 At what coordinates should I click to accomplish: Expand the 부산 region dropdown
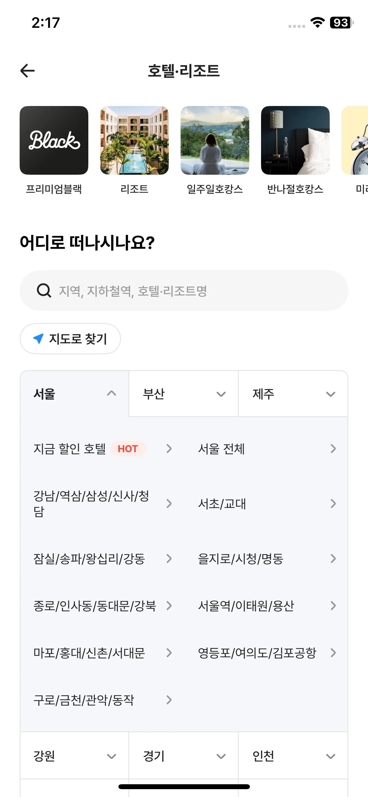pyautogui.click(x=184, y=394)
